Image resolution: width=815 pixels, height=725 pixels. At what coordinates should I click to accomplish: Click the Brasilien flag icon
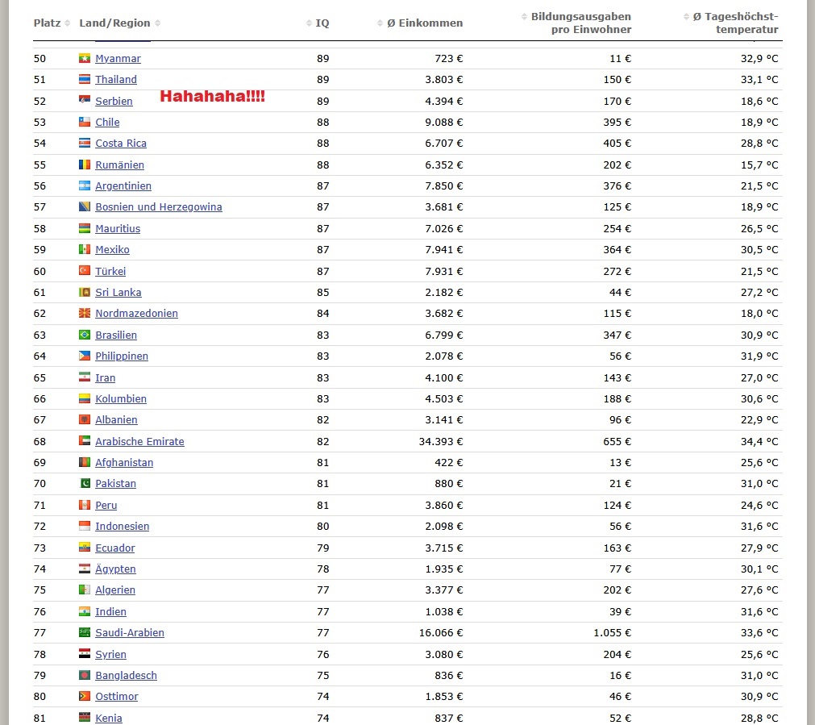84,335
